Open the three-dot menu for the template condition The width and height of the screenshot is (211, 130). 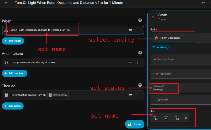[x=138, y=62]
